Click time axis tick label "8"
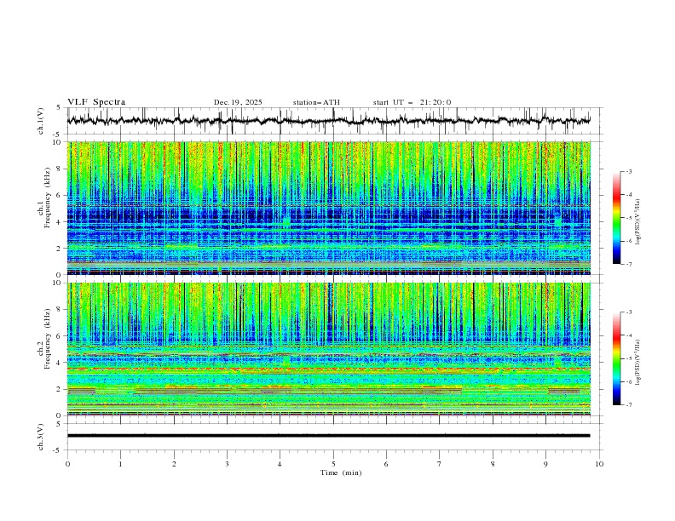Image resolution: width=675 pixels, height=521 pixels. tap(493, 464)
